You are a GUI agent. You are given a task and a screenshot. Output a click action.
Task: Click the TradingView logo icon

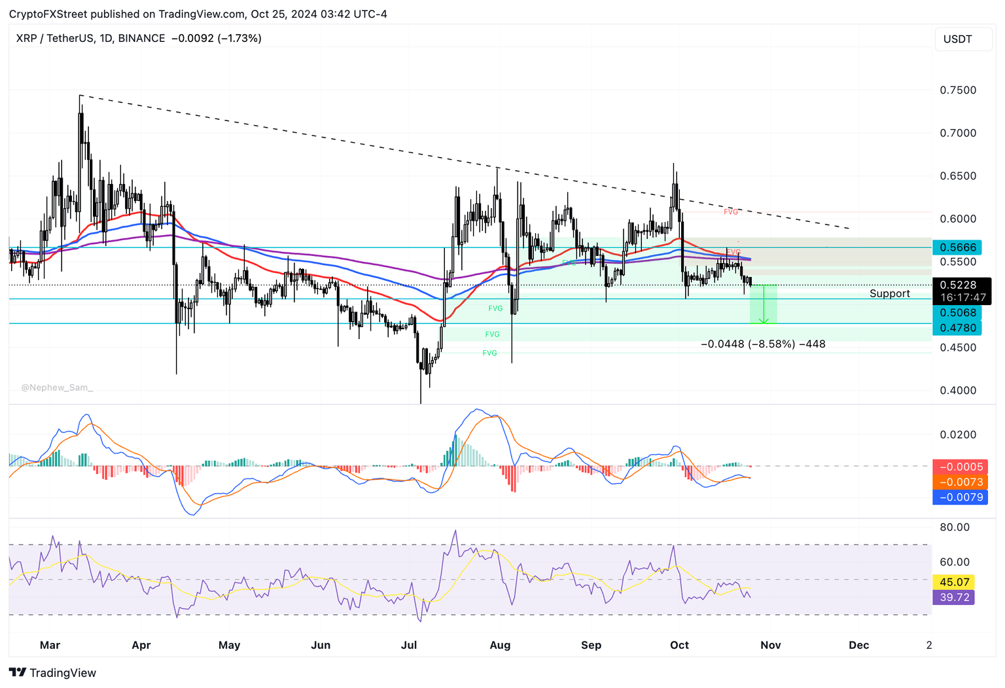(x=19, y=673)
